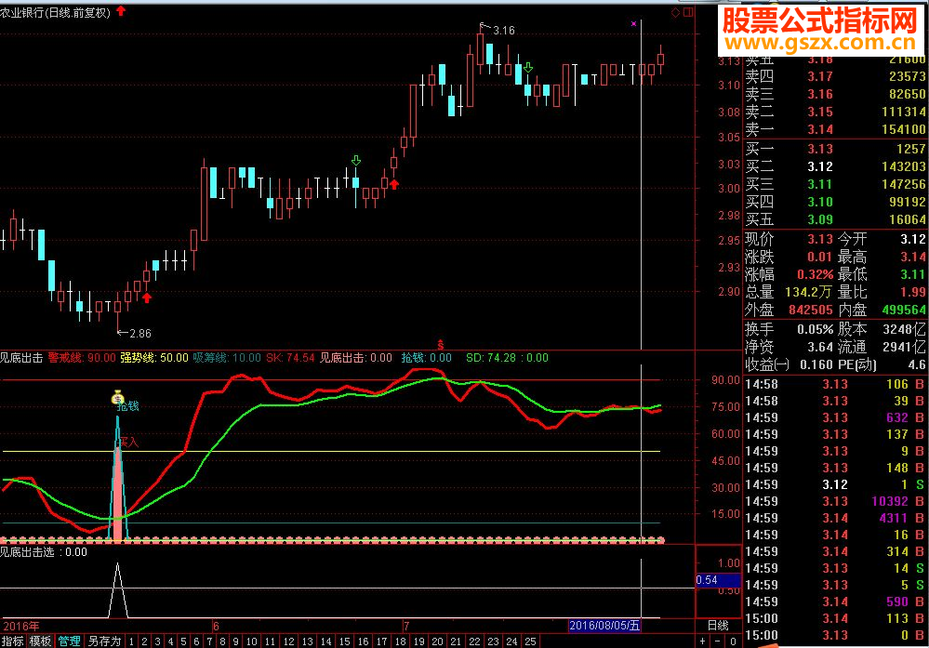Image resolution: width=929 pixels, height=648 pixels.
Task: Click the red buy arrow below late-June candle
Action: tap(394, 185)
